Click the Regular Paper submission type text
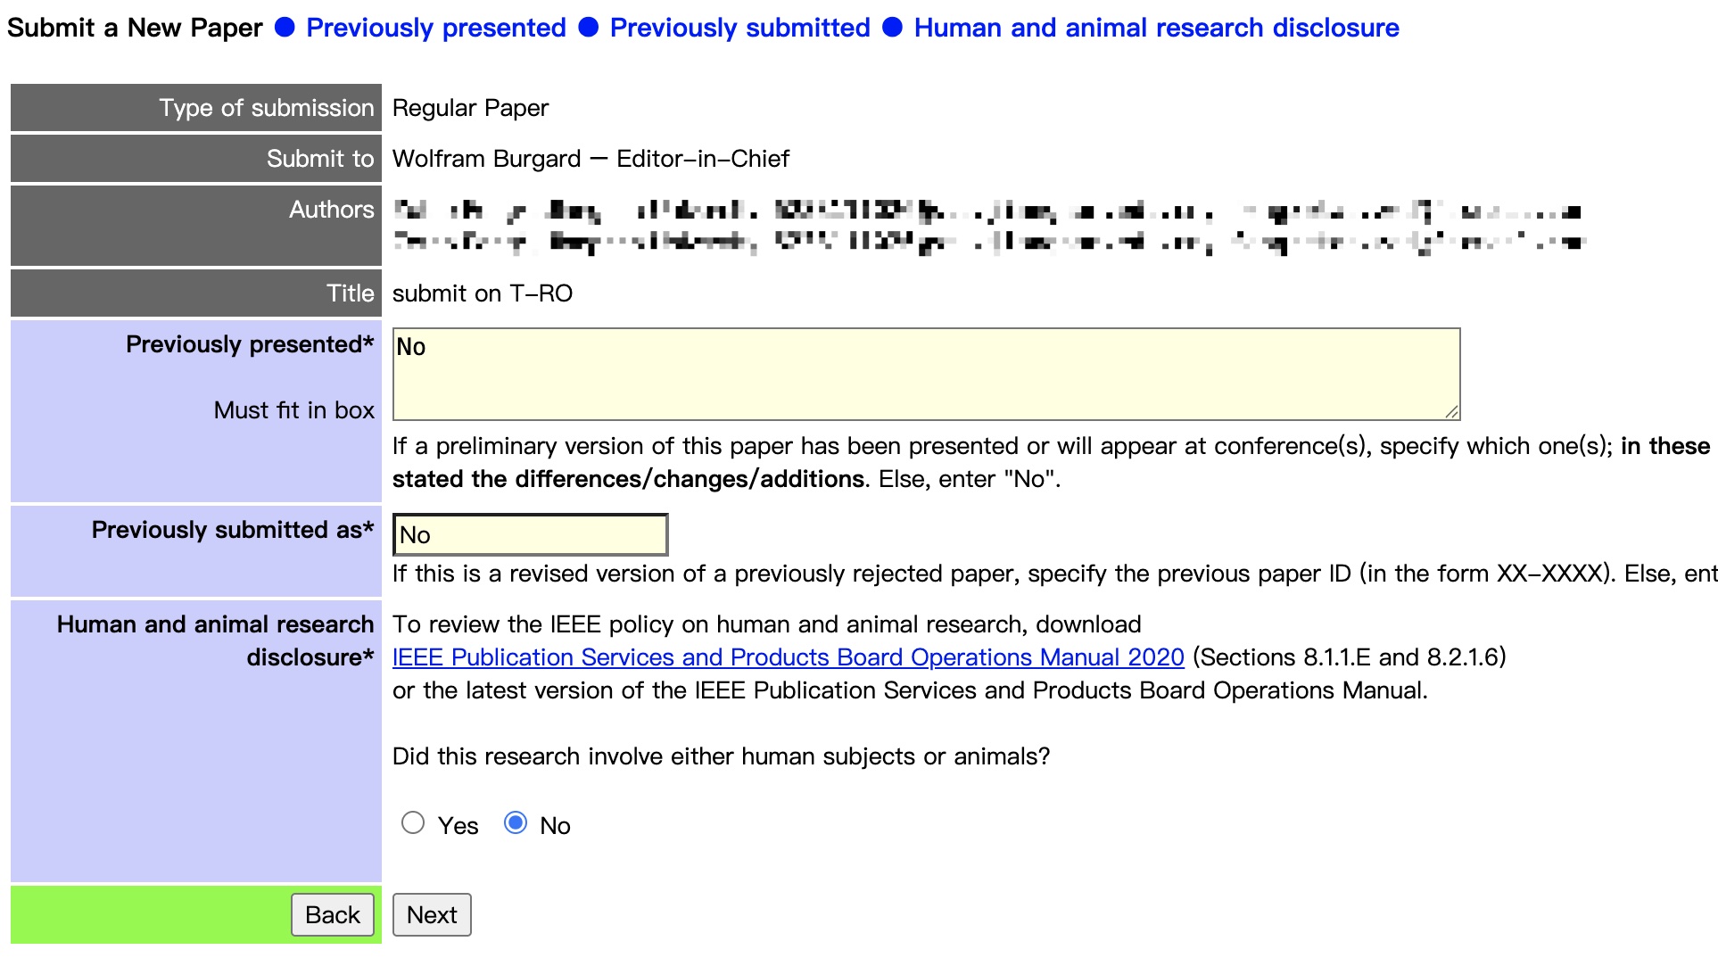 coord(470,108)
